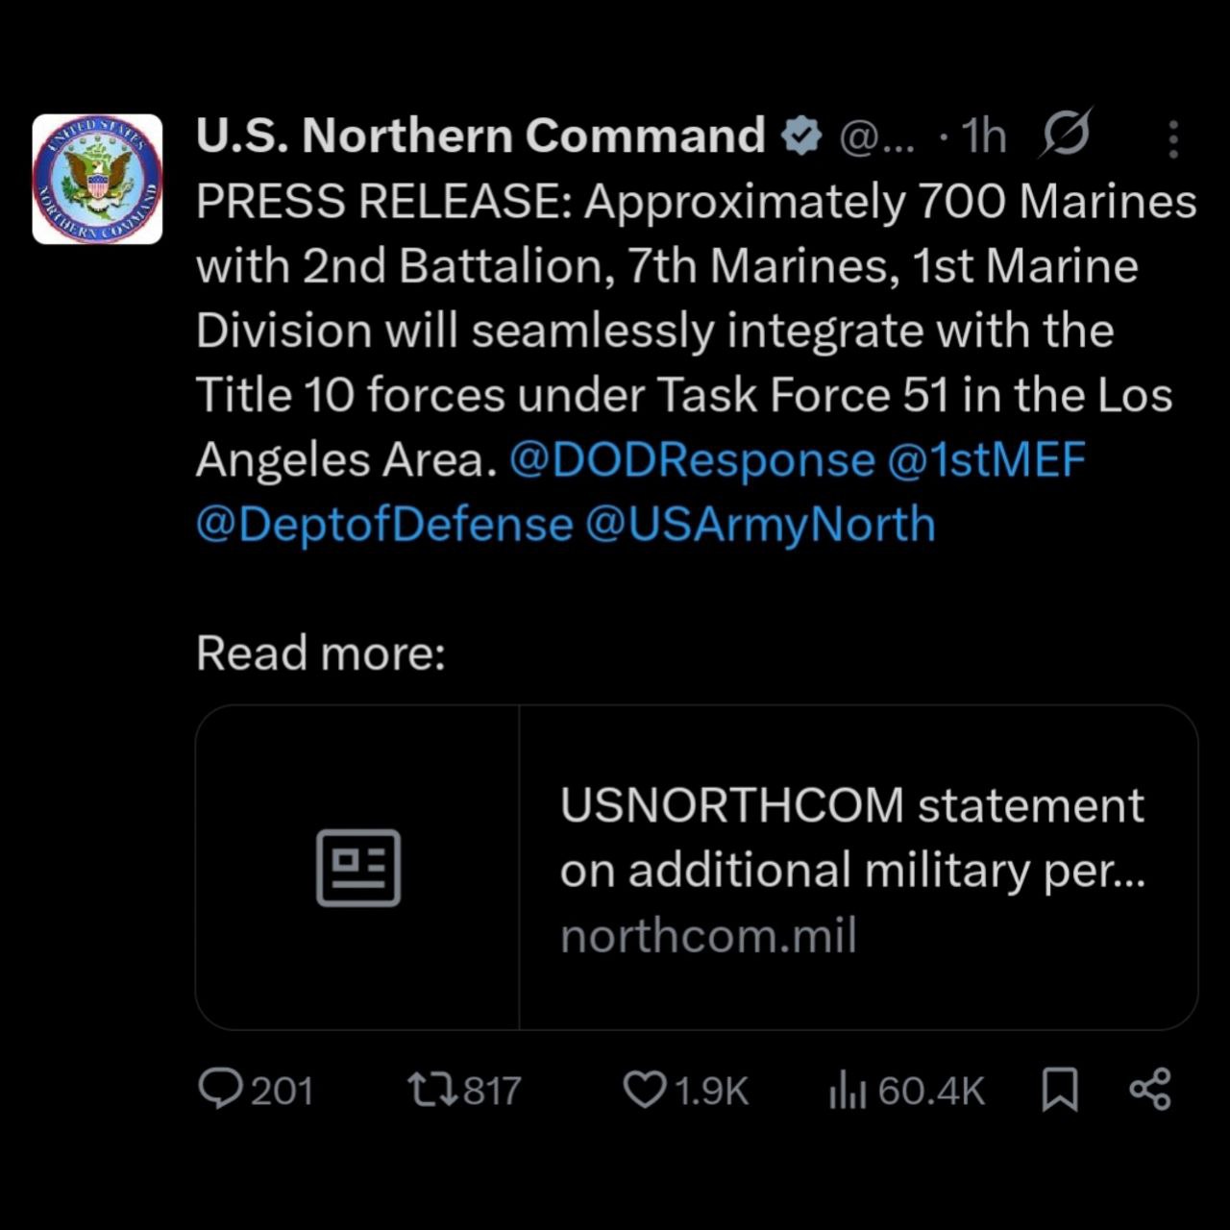Open the @DeptofDefense mention link
The width and height of the screenshot is (1230, 1230).
pos(384,524)
